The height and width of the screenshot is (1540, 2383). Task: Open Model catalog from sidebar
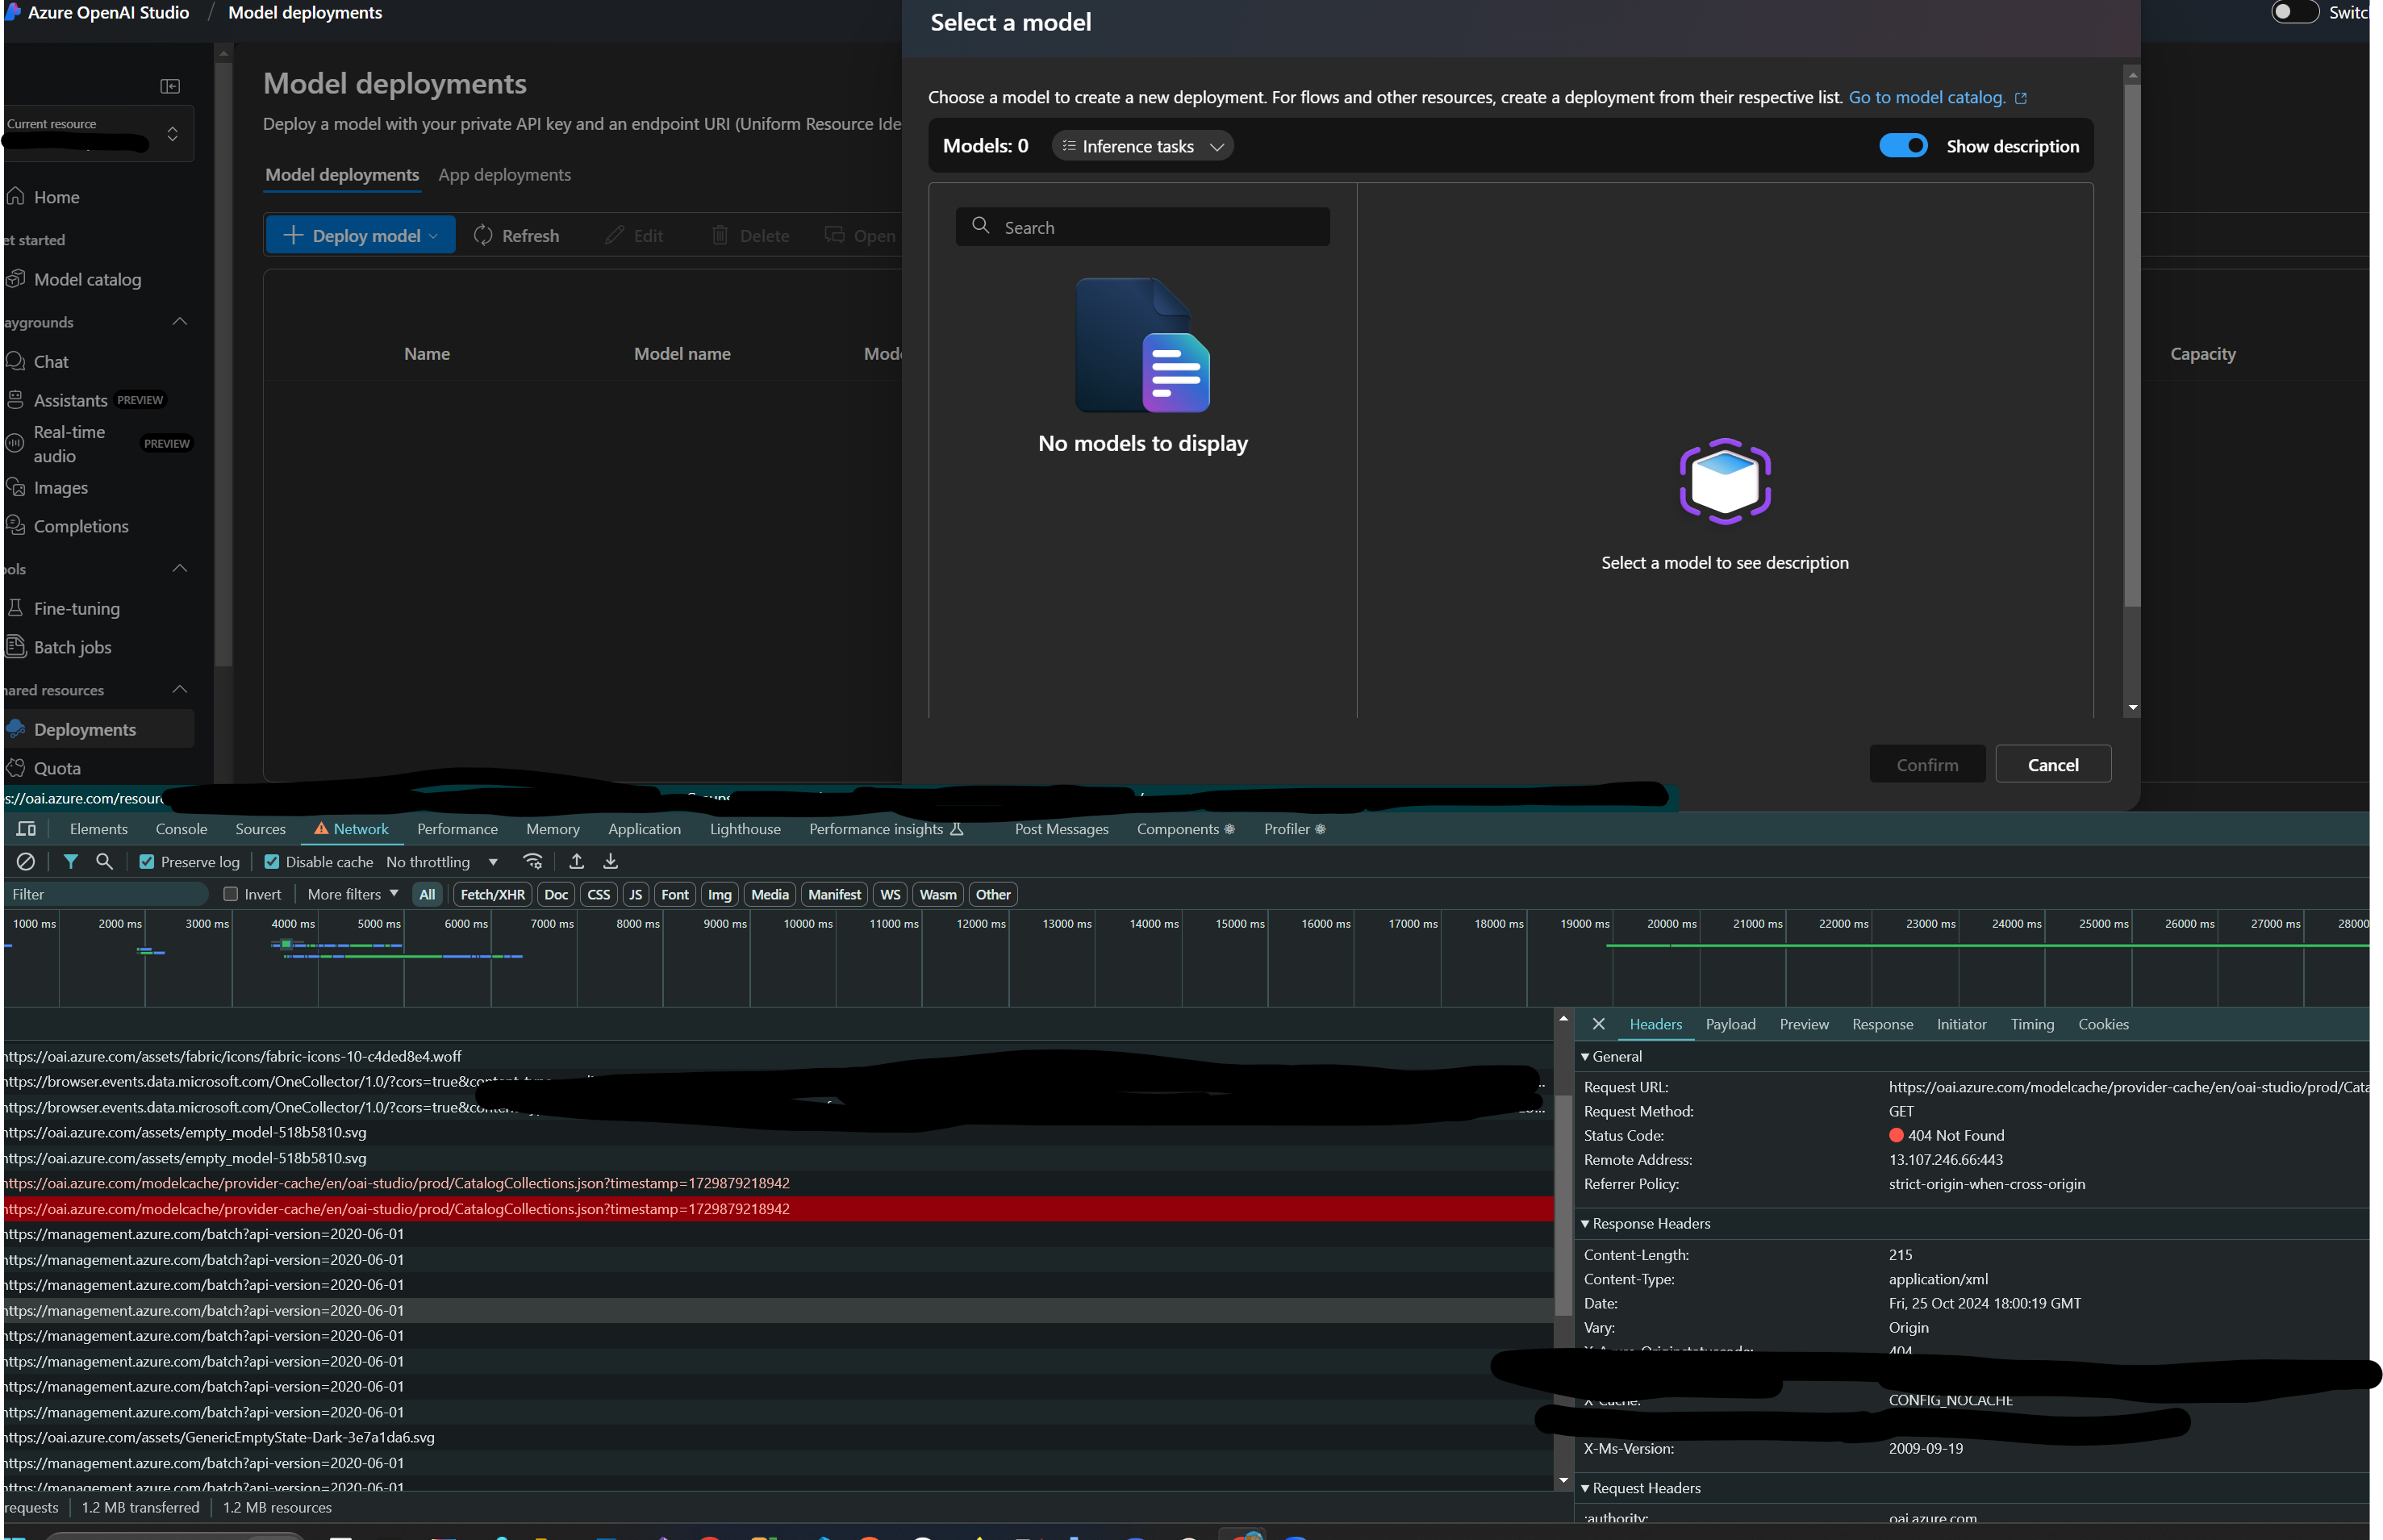[x=87, y=280]
